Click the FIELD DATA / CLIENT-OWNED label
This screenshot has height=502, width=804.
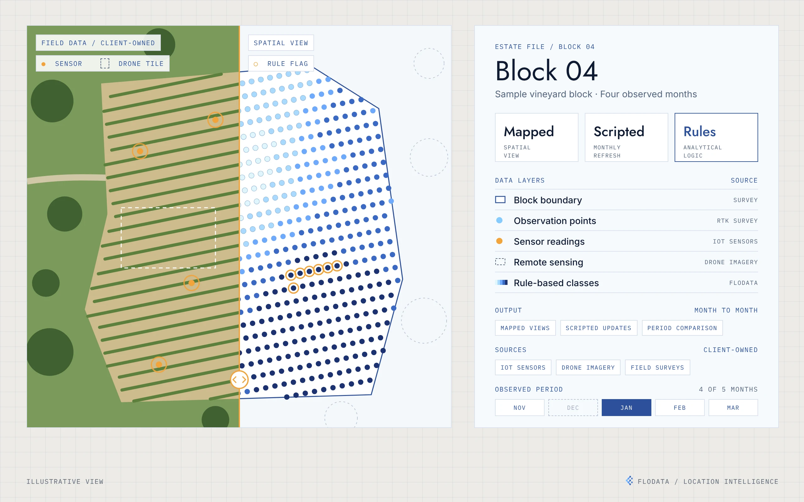click(98, 43)
